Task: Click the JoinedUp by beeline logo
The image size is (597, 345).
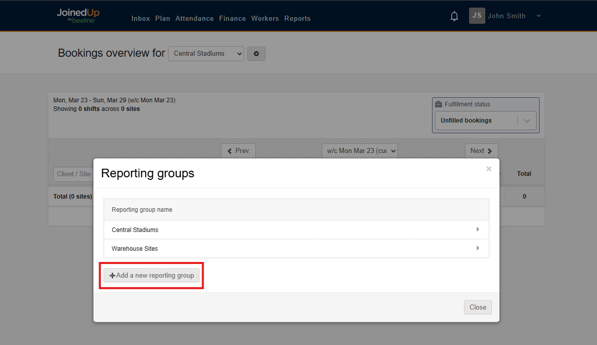Action: 78,16
